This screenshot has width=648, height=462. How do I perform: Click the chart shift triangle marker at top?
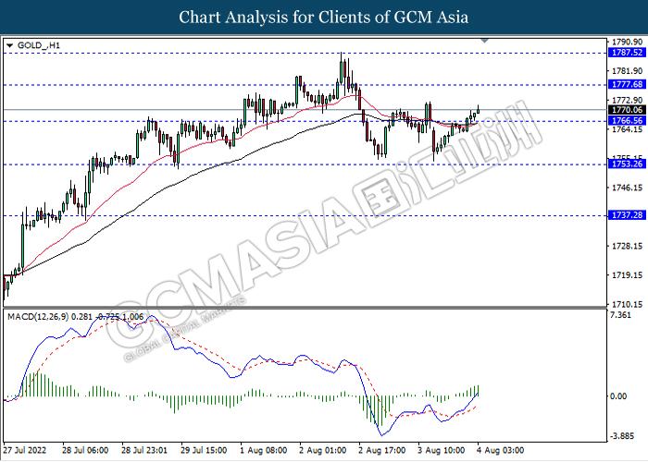pyautogui.click(x=485, y=41)
